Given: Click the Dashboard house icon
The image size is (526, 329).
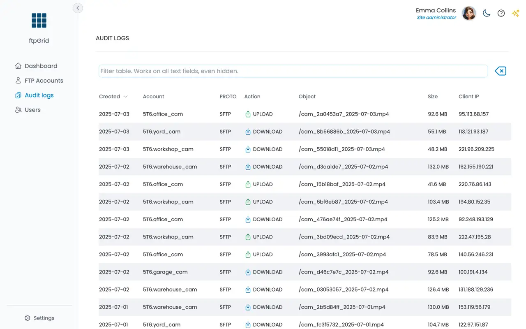Looking at the screenshot, I should coord(18,66).
